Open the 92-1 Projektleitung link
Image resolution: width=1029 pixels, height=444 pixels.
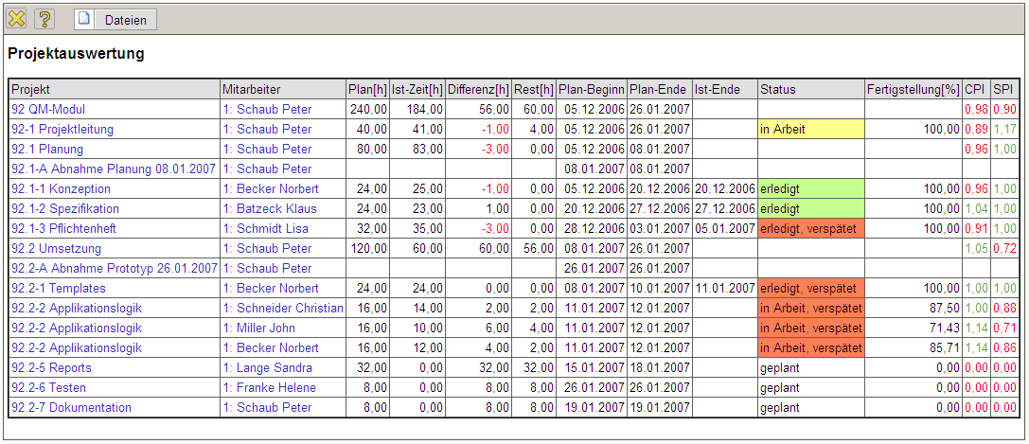click(62, 130)
